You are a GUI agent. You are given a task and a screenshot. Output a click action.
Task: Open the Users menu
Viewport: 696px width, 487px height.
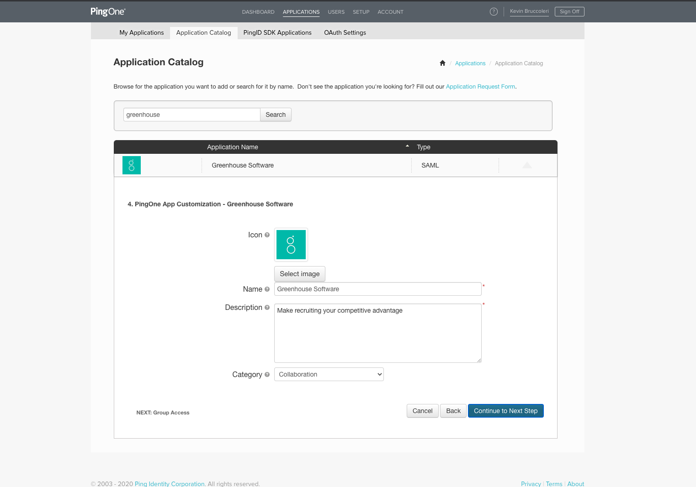[336, 12]
